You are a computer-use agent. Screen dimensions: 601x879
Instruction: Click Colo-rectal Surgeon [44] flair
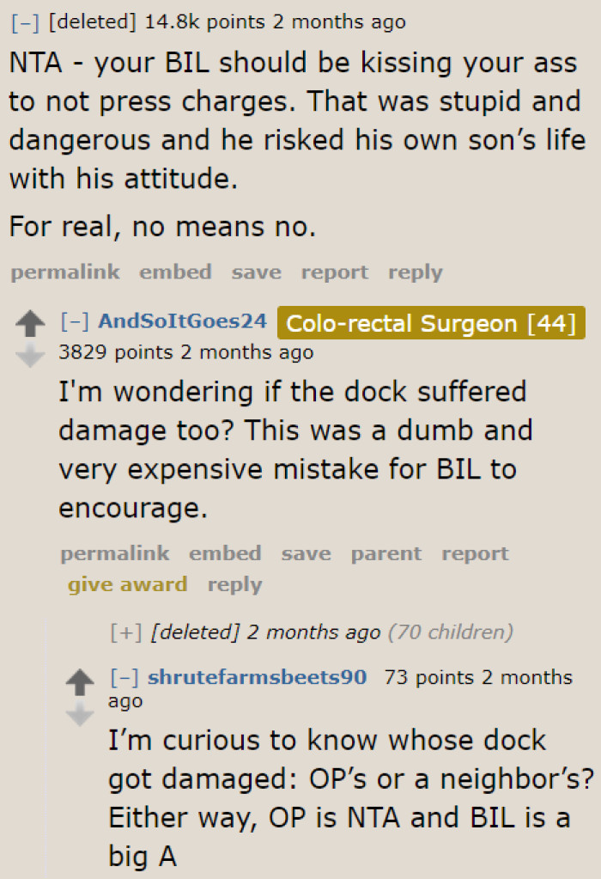point(431,323)
